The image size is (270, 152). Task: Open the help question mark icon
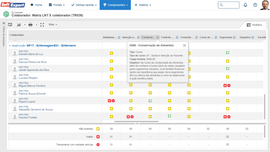pyautogui.click(x=255, y=5)
